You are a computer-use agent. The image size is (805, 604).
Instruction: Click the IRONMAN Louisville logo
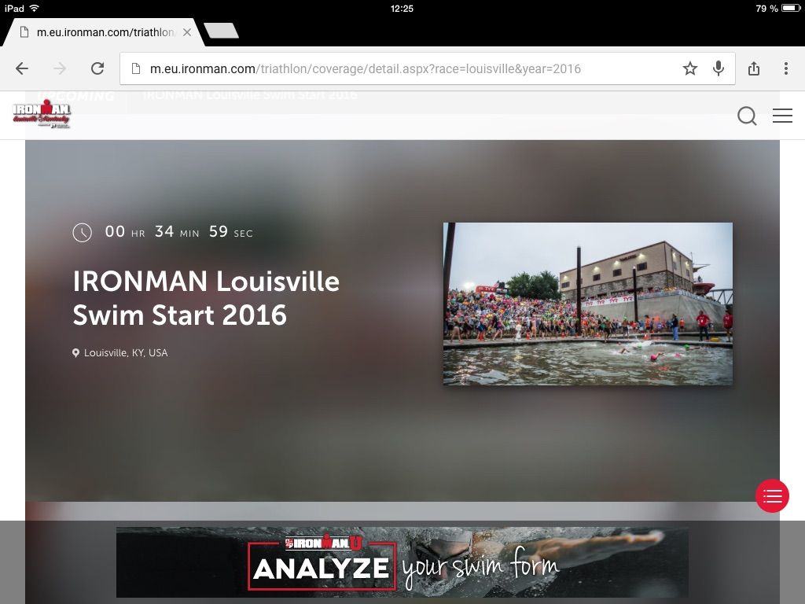click(42, 114)
